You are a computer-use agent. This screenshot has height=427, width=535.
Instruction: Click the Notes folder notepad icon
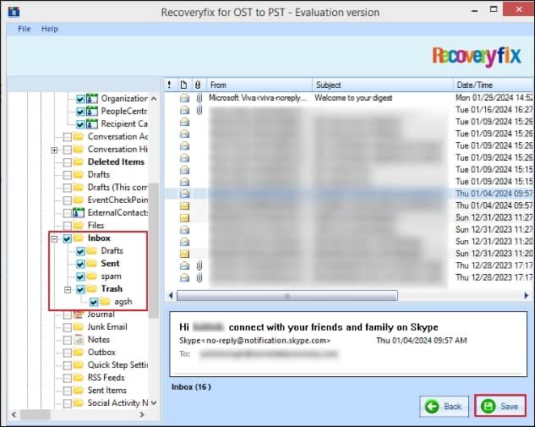79,340
